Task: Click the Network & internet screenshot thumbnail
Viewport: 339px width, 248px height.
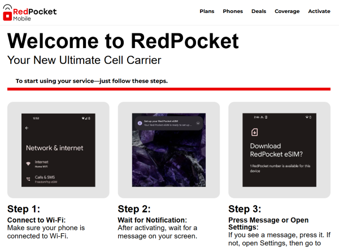Action: coord(58,150)
